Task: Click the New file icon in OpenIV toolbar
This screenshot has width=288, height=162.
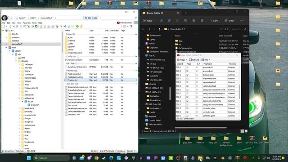Action: [4, 27]
